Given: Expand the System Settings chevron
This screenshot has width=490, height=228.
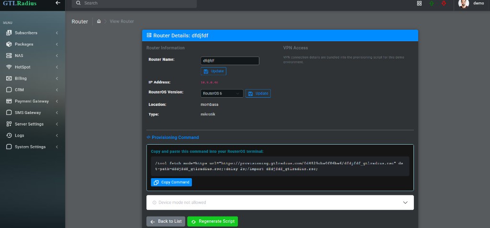Looking at the screenshot, I should 57,147.
